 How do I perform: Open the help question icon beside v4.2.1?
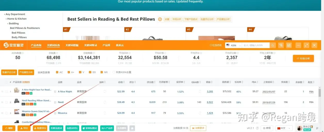coord(257,128)
